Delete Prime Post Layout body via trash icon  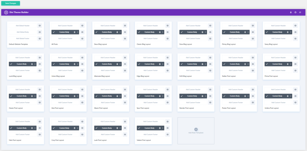(287, 64)
